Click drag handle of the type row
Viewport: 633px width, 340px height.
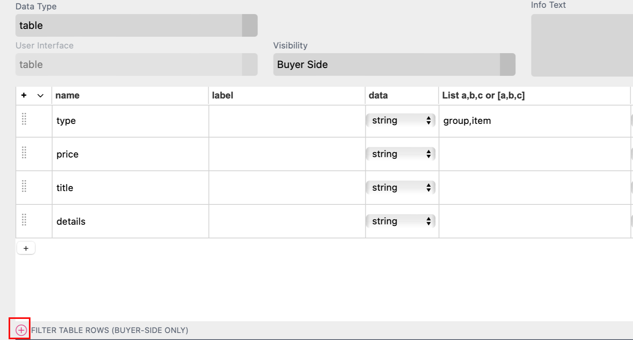(24, 119)
